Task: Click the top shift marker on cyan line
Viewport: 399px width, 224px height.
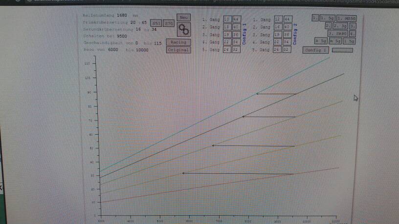Action: click(x=257, y=94)
